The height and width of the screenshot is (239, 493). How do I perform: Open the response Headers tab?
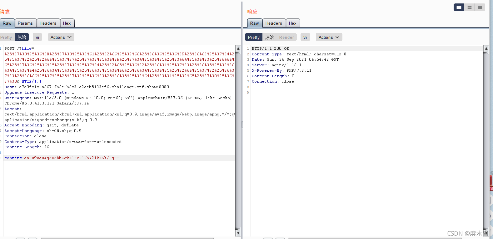pos(274,23)
